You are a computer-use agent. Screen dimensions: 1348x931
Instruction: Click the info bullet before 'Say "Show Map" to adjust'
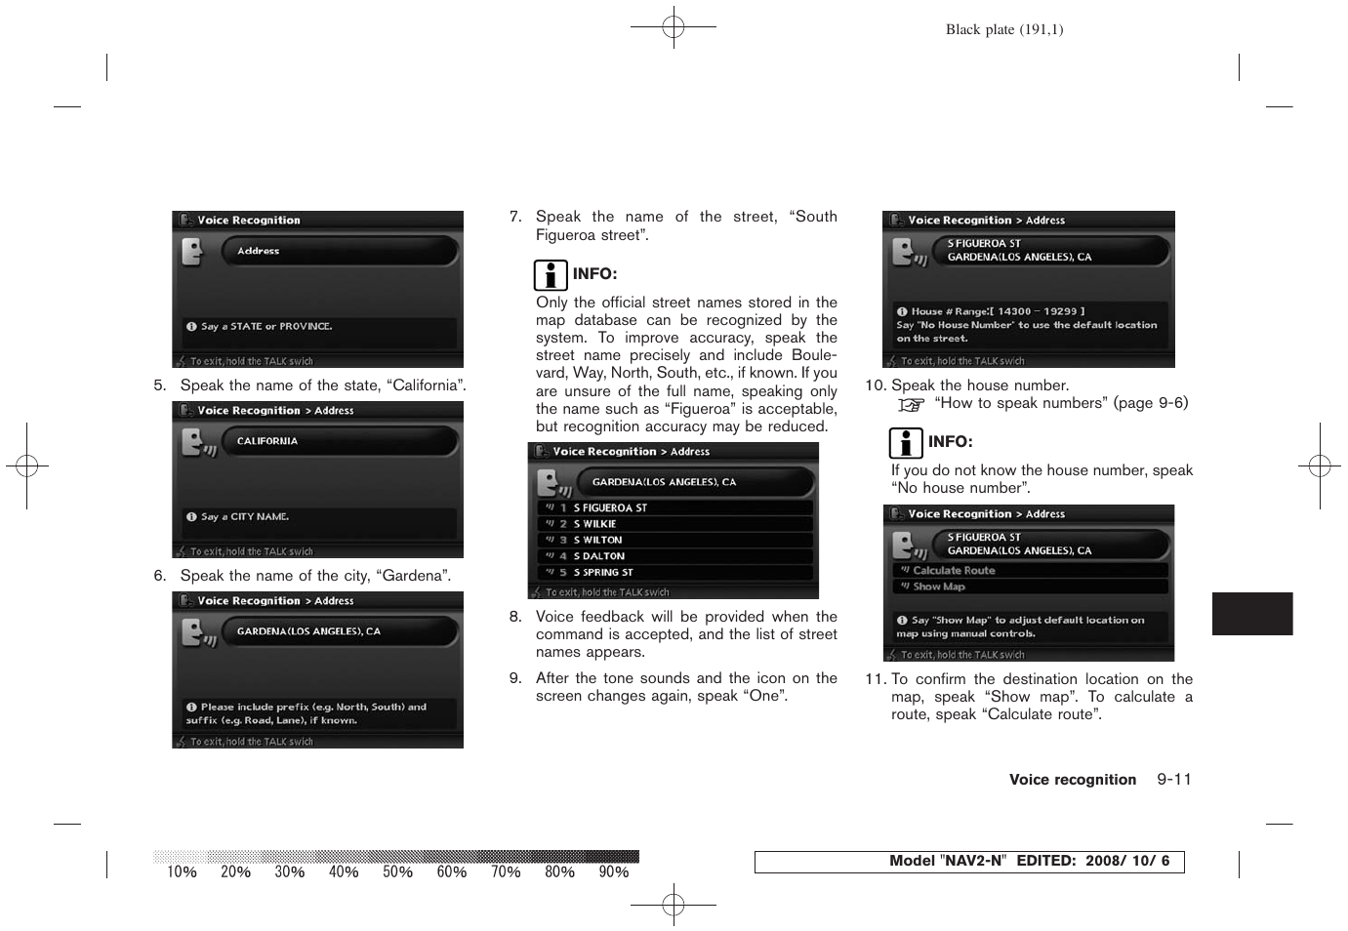902,621
